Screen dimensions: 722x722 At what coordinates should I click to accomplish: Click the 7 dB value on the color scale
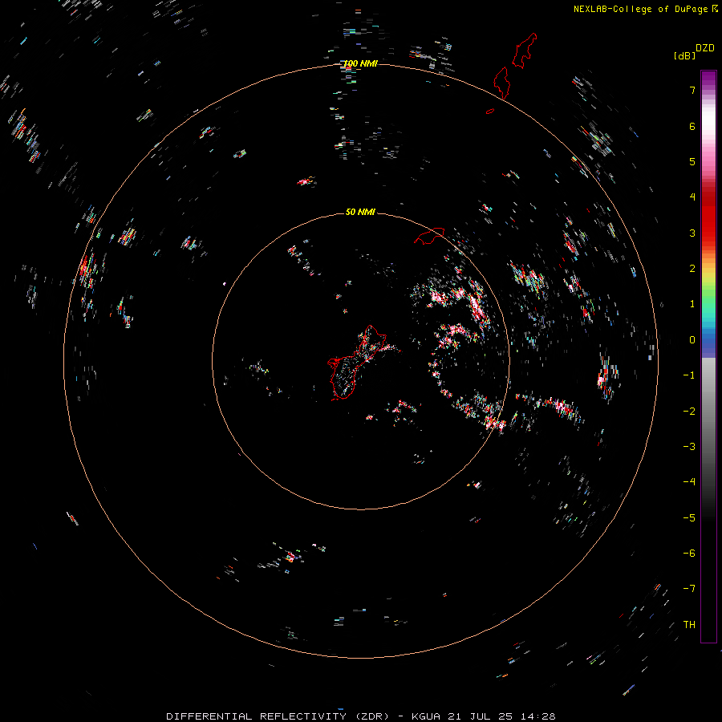[x=692, y=90]
